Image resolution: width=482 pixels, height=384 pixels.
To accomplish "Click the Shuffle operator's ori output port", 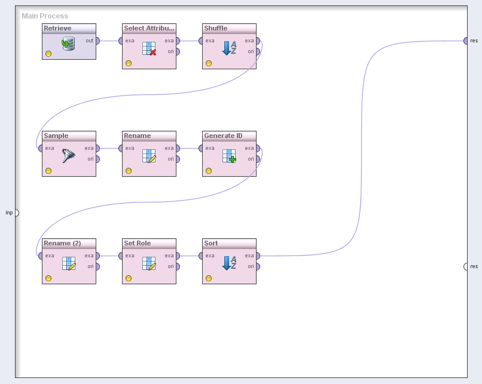I will [x=258, y=51].
